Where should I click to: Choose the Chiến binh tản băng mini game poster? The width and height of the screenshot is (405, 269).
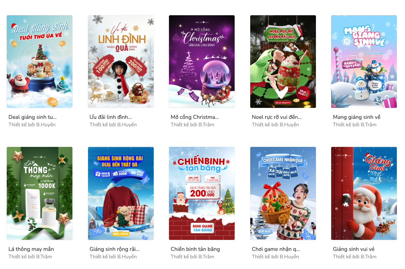(x=202, y=193)
